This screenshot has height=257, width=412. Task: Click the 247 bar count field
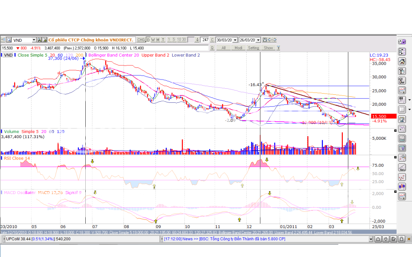(x=205, y=40)
